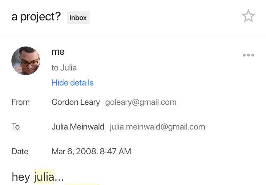Image resolution: width=266 pixels, height=185 pixels.
Task: Select the recipient name Julia Meinwald
Action: pos(78,127)
